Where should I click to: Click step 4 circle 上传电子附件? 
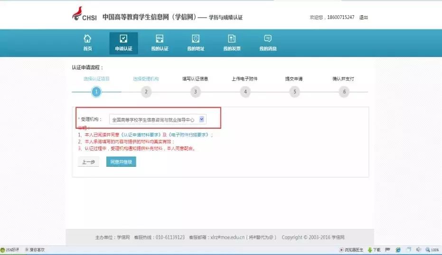coord(245,92)
